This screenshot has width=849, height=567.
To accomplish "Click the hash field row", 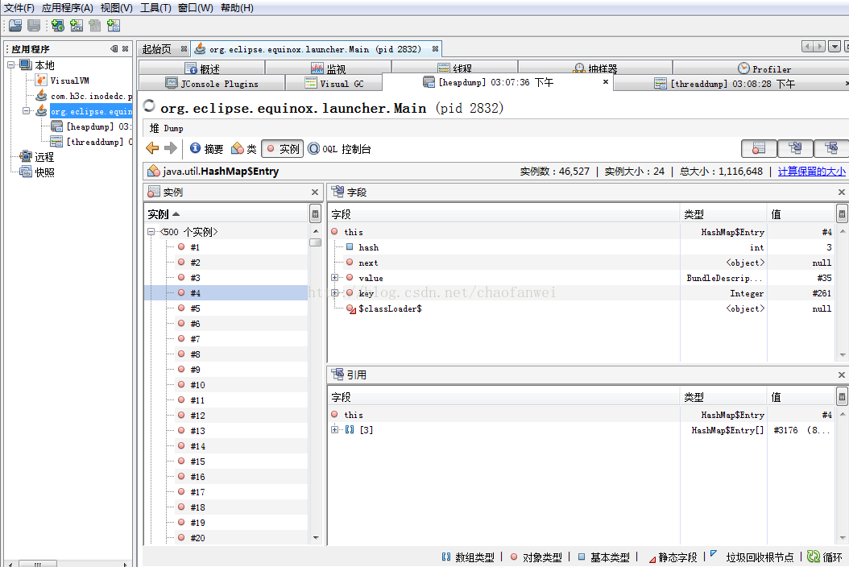I will pos(581,247).
